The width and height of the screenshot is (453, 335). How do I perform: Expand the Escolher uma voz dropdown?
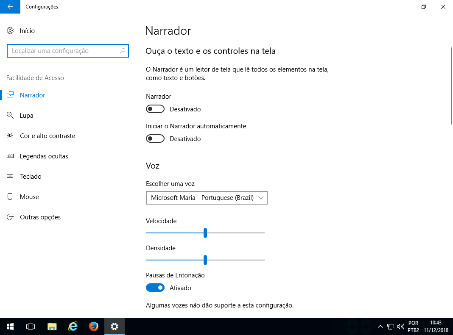pyautogui.click(x=207, y=198)
